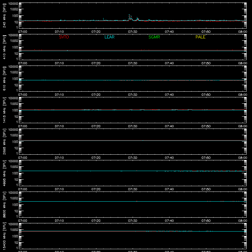Click the 100 tick label on the 245 MHz axis
Viewport: 252px width, 252px height.
[x=15, y=16]
